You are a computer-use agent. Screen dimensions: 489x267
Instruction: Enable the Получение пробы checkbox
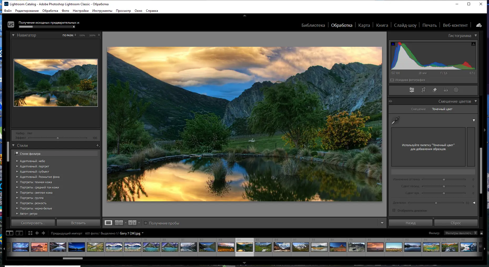pyautogui.click(x=146, y=223)
